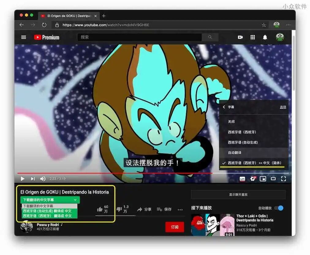Select 关闭 to turn subtitles off

tap(232, 122)
